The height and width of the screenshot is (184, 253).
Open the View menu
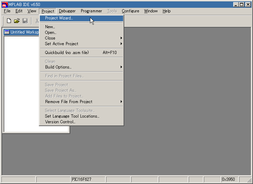point(32,11)
